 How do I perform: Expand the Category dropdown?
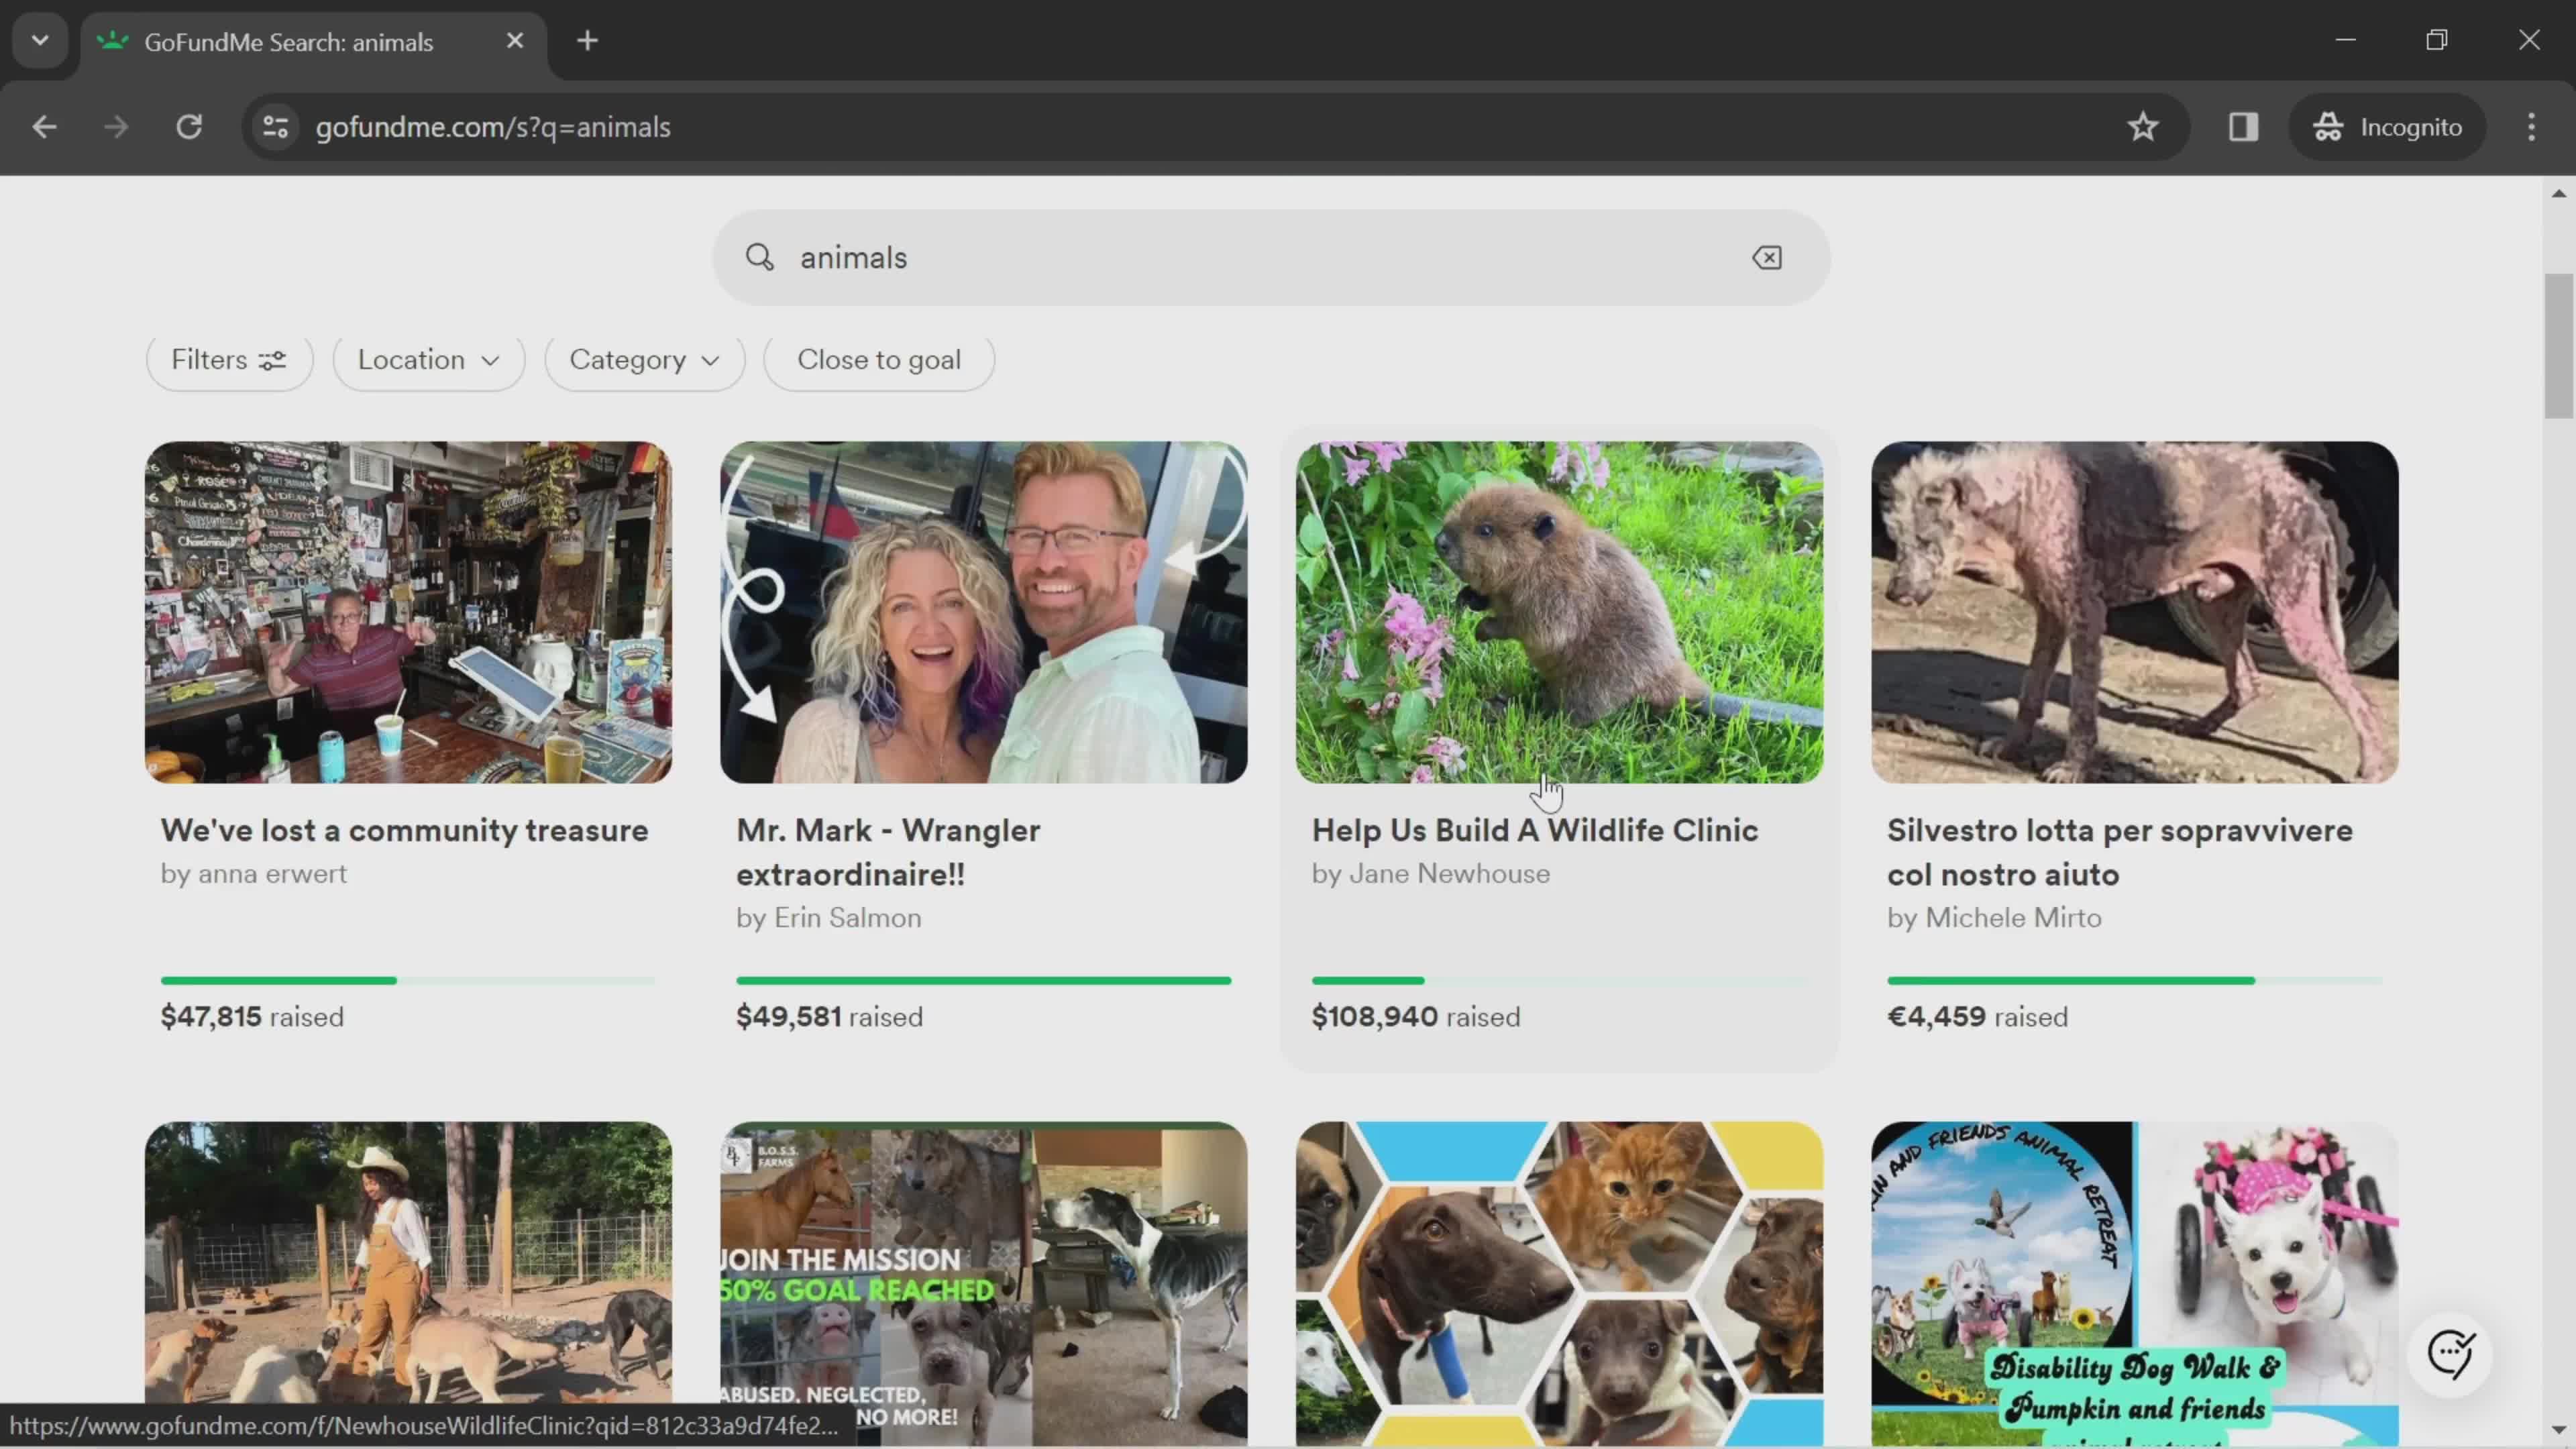[x=645, y=360]
